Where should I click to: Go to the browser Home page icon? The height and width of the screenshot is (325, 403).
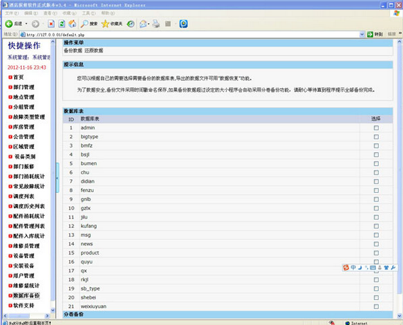click(x=72, y=24)
